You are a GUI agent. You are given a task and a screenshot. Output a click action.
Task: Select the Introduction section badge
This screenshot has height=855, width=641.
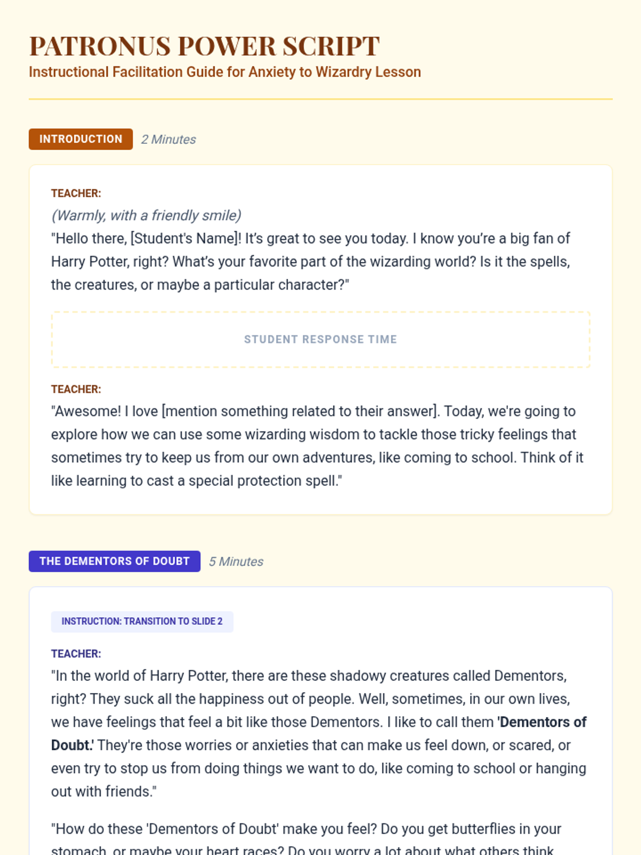[x=81, y=139]
